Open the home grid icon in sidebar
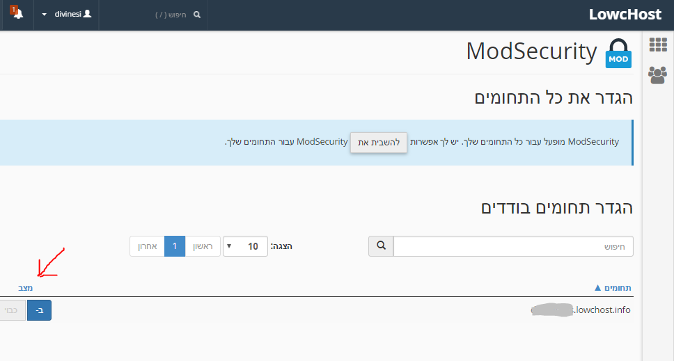Viewport: 674px width, 361px height. 658,45
